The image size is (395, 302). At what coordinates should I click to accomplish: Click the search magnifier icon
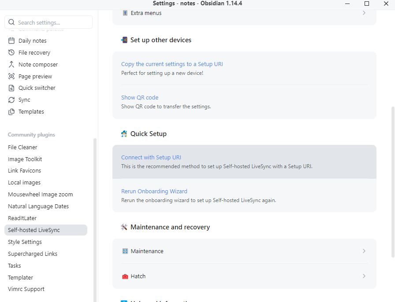(11, 22)
